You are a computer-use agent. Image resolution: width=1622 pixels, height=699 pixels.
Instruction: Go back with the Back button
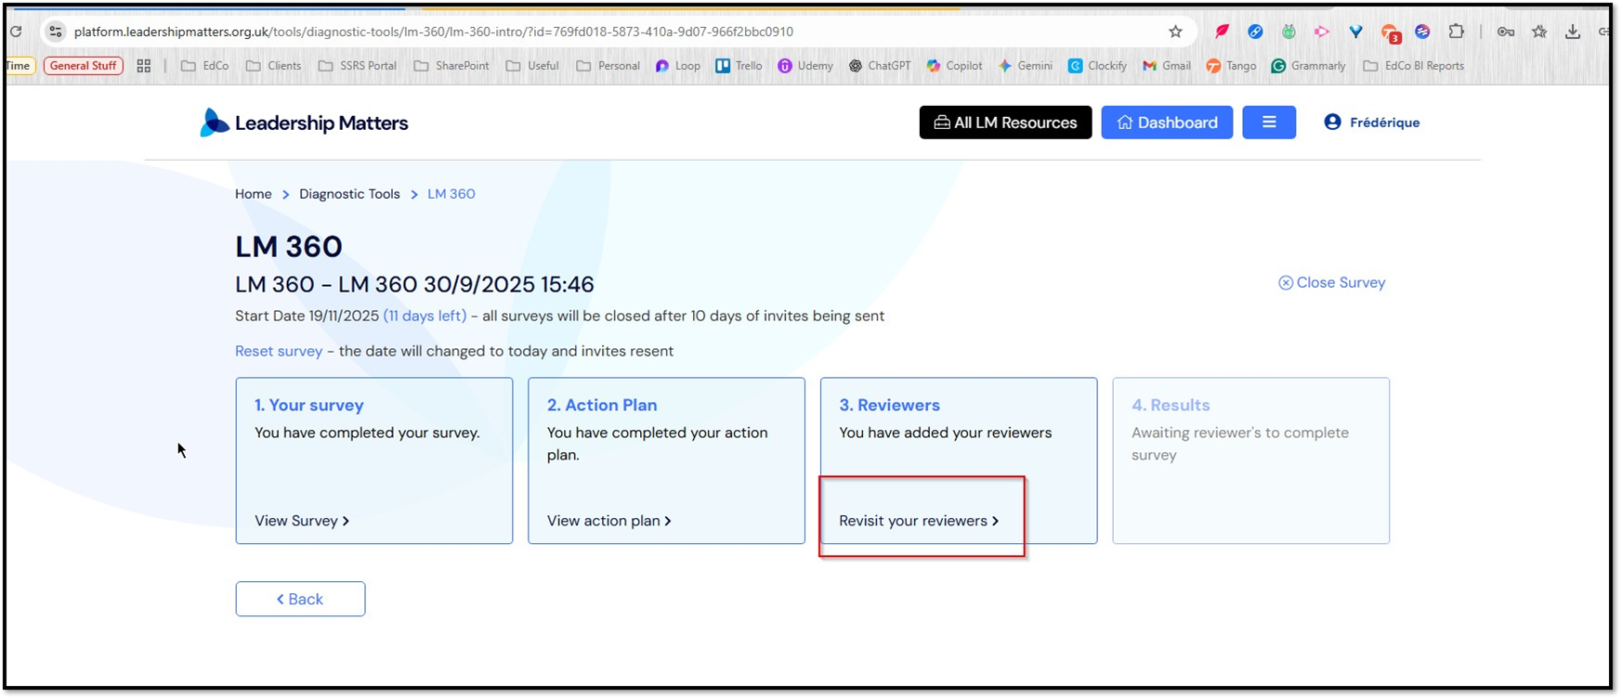(300, 599)
